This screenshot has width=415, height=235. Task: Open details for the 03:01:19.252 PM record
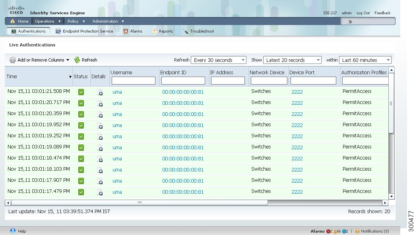coord(100,137)
